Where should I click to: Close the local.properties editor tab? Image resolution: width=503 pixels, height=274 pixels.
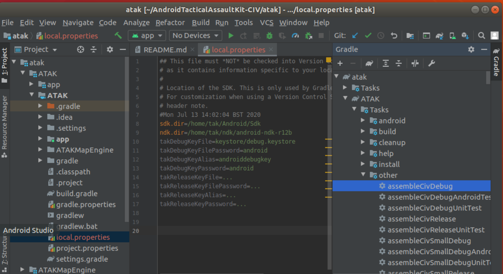pos(271,49)
